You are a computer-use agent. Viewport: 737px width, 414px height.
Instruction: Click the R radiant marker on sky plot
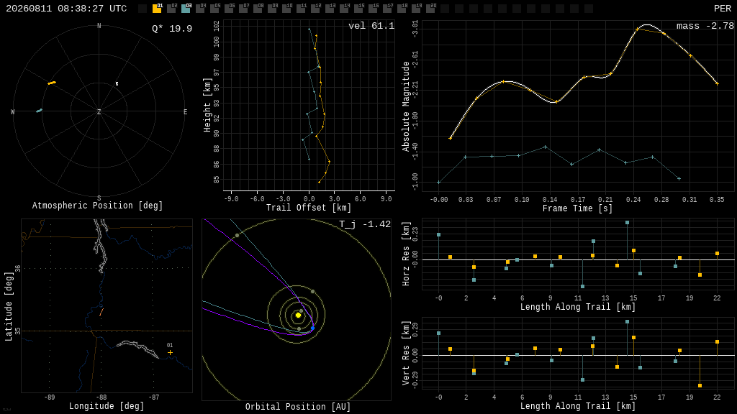tap(117, 84)
